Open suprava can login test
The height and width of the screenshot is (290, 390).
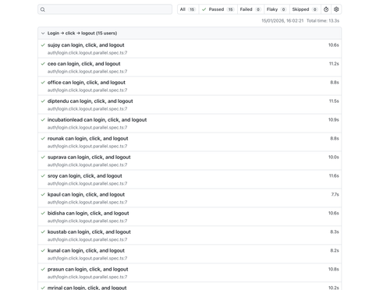89,157
